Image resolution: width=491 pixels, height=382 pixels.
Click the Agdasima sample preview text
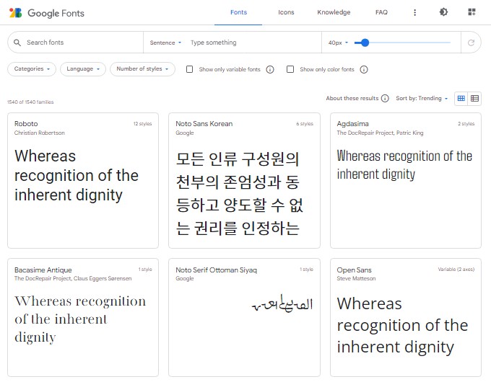(x=404, y=165)
